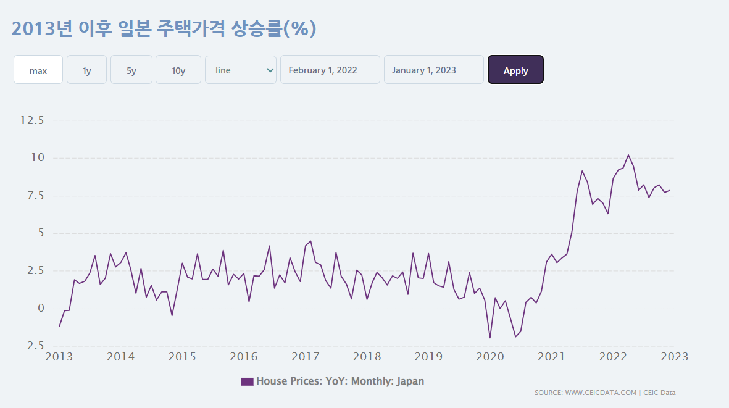Click the peak of the chart line near 2022

coord(629,155)
